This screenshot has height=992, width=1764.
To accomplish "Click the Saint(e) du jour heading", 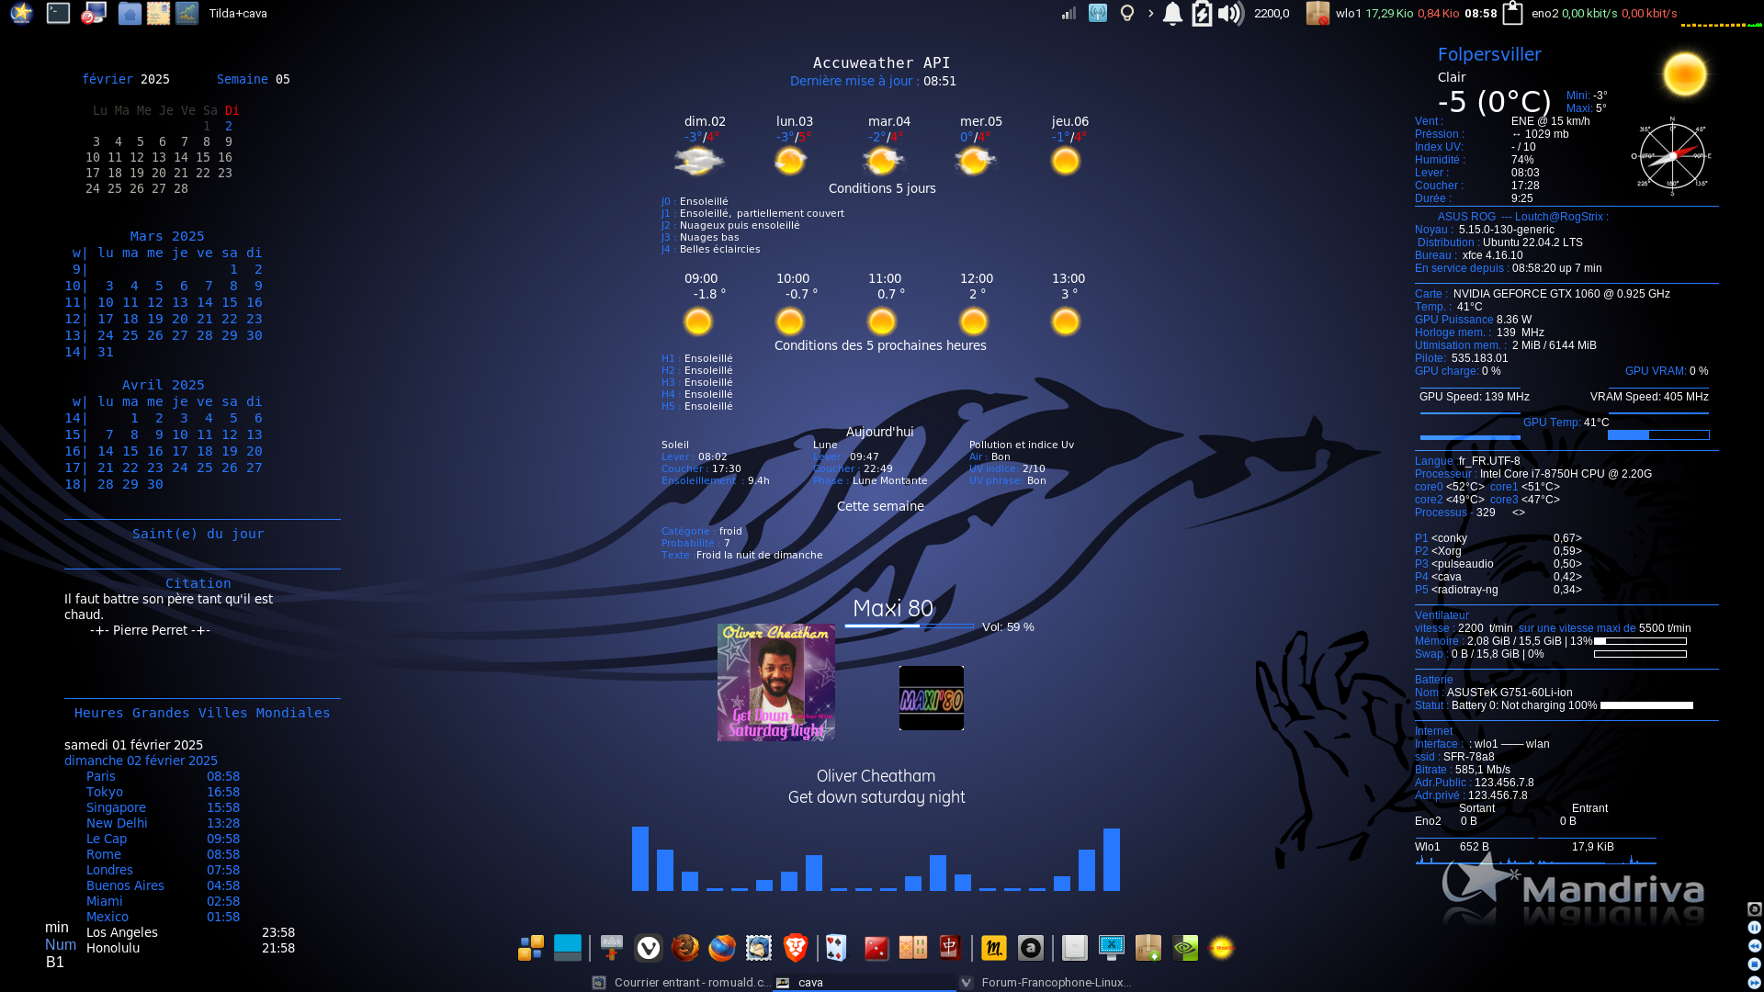I will tap(198, 534).
